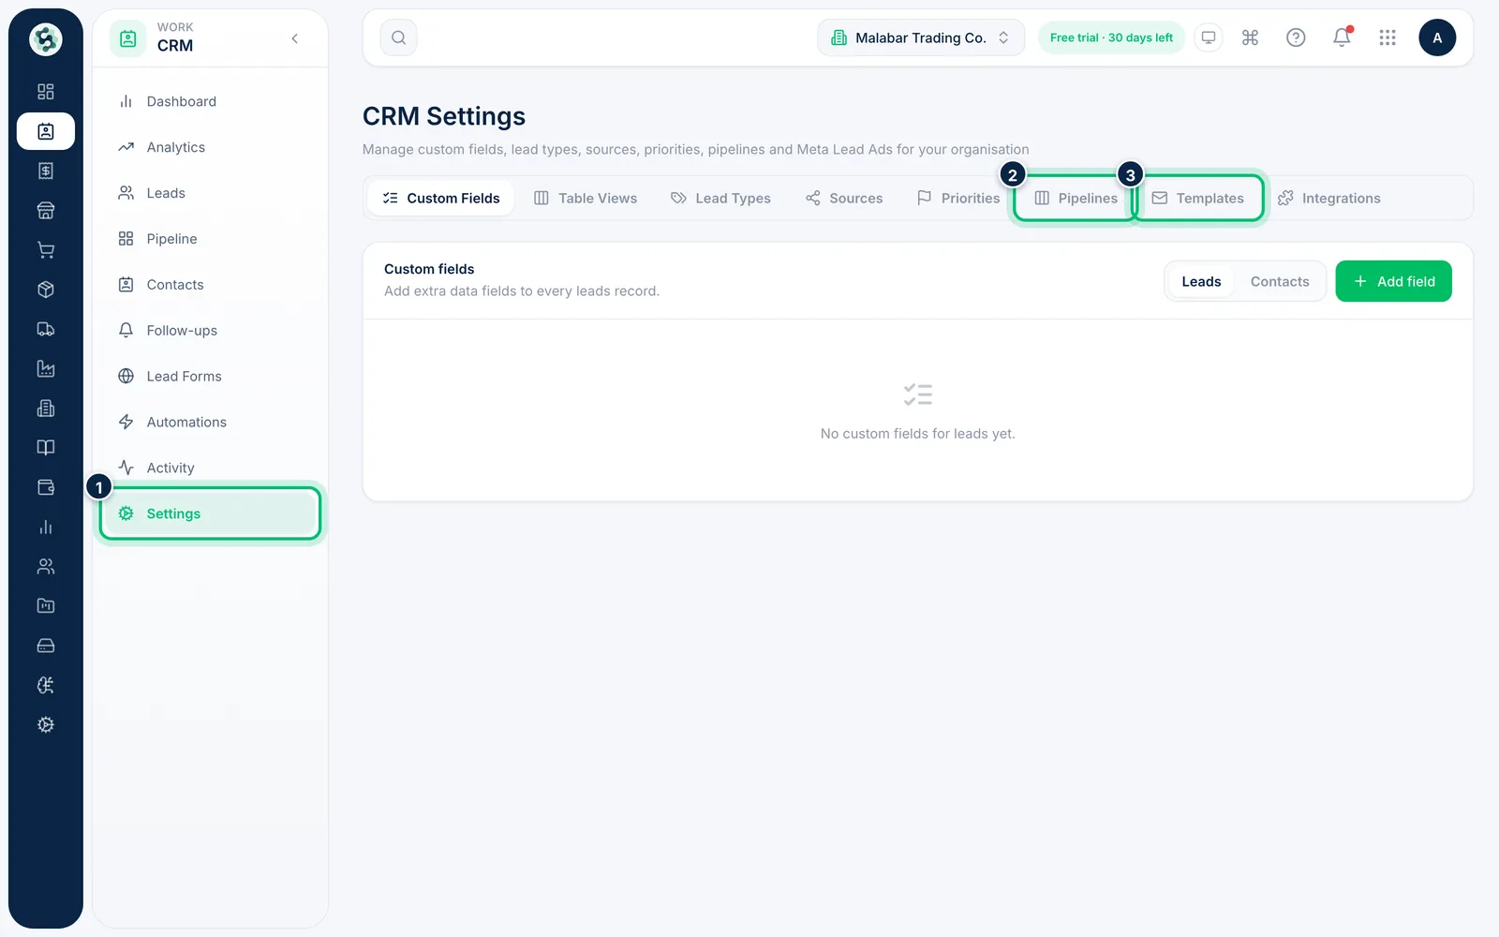Open the open-book icon in left rail

(x=45, y=448)
